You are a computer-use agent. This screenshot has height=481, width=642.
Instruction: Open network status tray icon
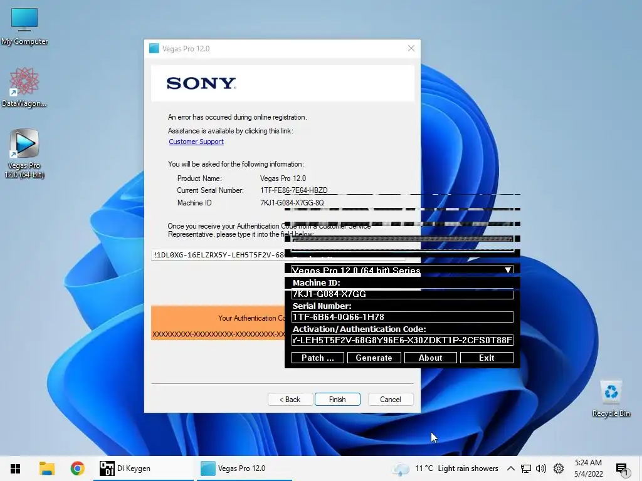tap(526, 468)
